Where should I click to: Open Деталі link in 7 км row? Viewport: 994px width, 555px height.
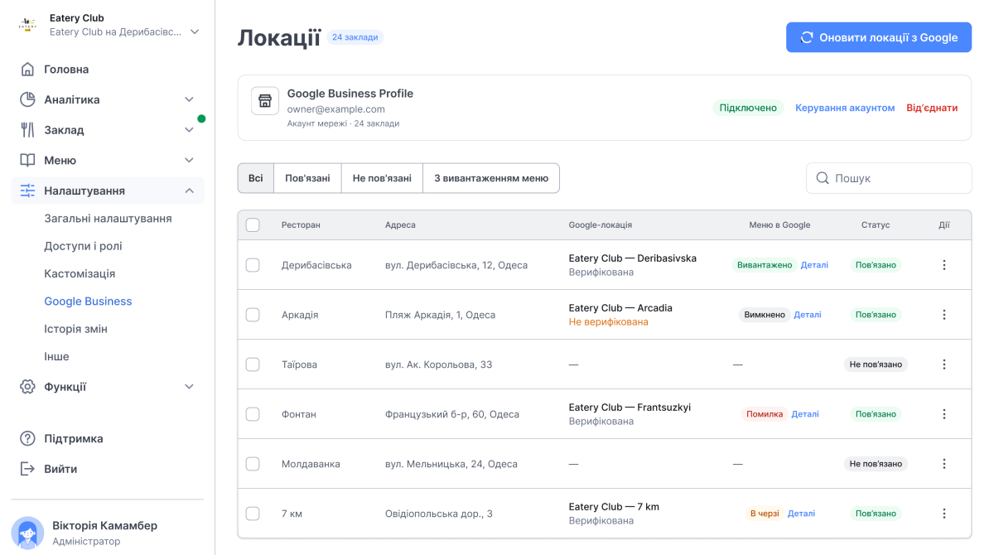pos(801,514)
